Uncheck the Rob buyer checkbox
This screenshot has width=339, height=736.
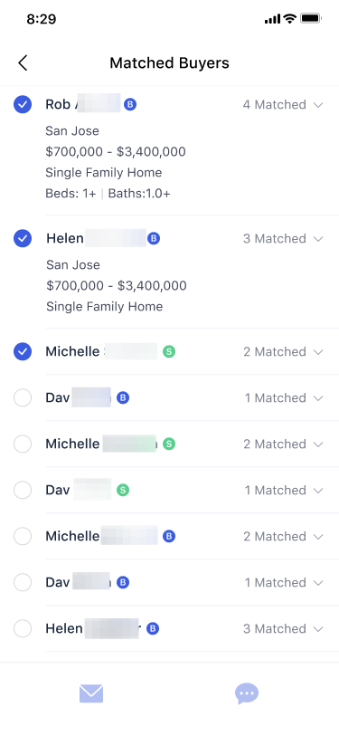pyautogui.click(x=23, y=104)
